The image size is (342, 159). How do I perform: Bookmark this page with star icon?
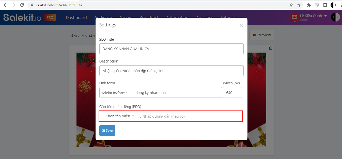tap(299, 5)
